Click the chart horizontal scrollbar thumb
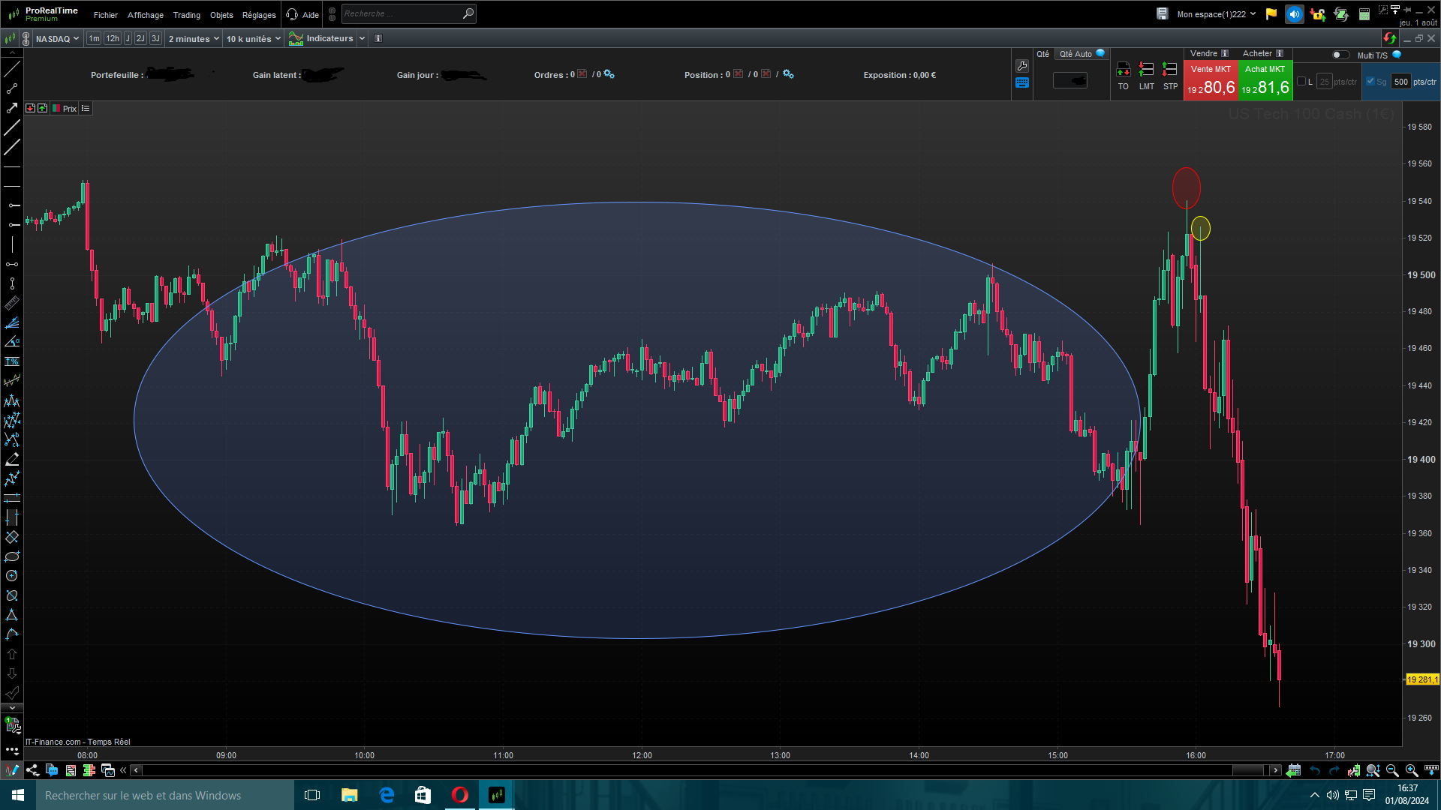 pyautogui.click(x=1247, y=770)
